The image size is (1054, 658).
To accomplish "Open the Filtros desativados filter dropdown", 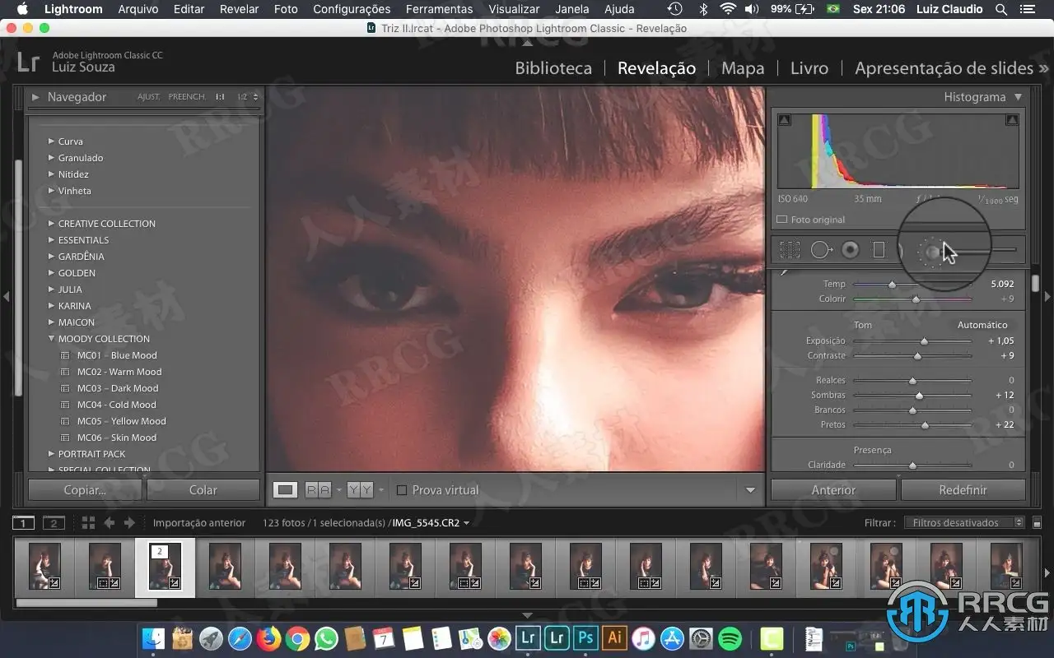I will point(963,523).
